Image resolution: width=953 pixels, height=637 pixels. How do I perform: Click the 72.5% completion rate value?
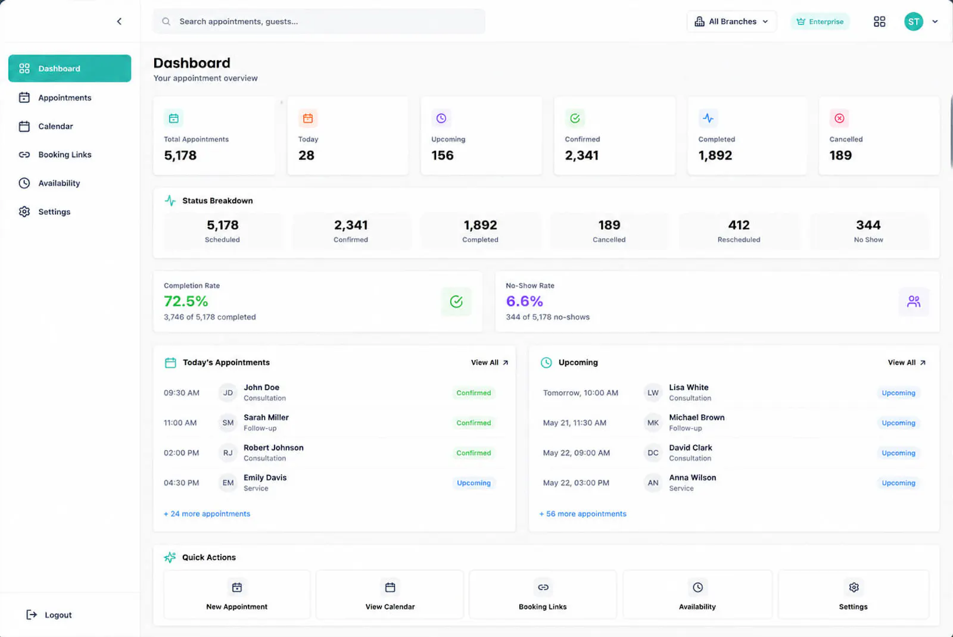click(186, 301)
